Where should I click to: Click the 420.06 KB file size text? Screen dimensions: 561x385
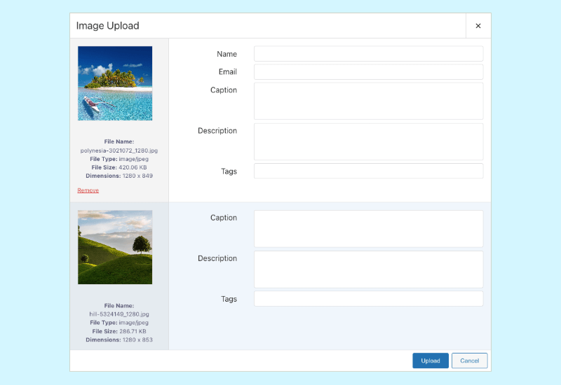click(x=133, y=167)
